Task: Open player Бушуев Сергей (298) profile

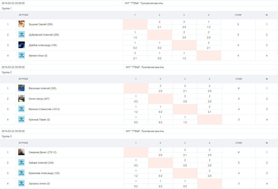Action: 41,24
